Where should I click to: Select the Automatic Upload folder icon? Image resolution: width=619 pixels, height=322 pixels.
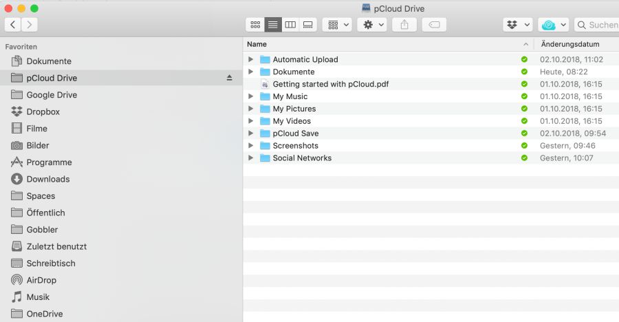click(265, 60)
